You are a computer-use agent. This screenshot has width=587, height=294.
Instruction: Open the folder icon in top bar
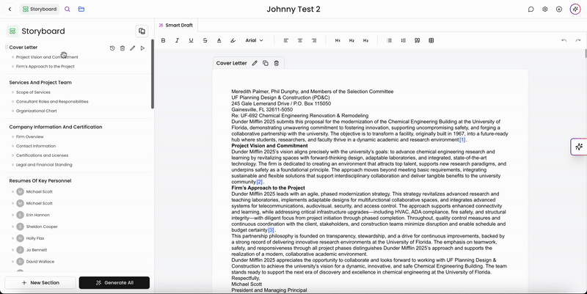point(81,9)
